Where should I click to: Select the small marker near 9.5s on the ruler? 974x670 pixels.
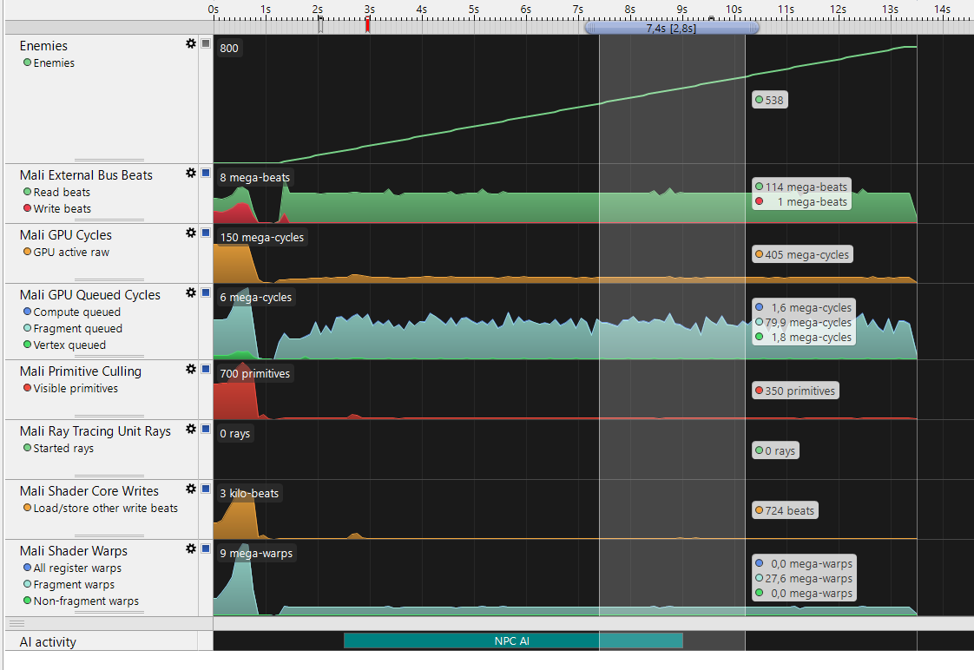point(711,18)
